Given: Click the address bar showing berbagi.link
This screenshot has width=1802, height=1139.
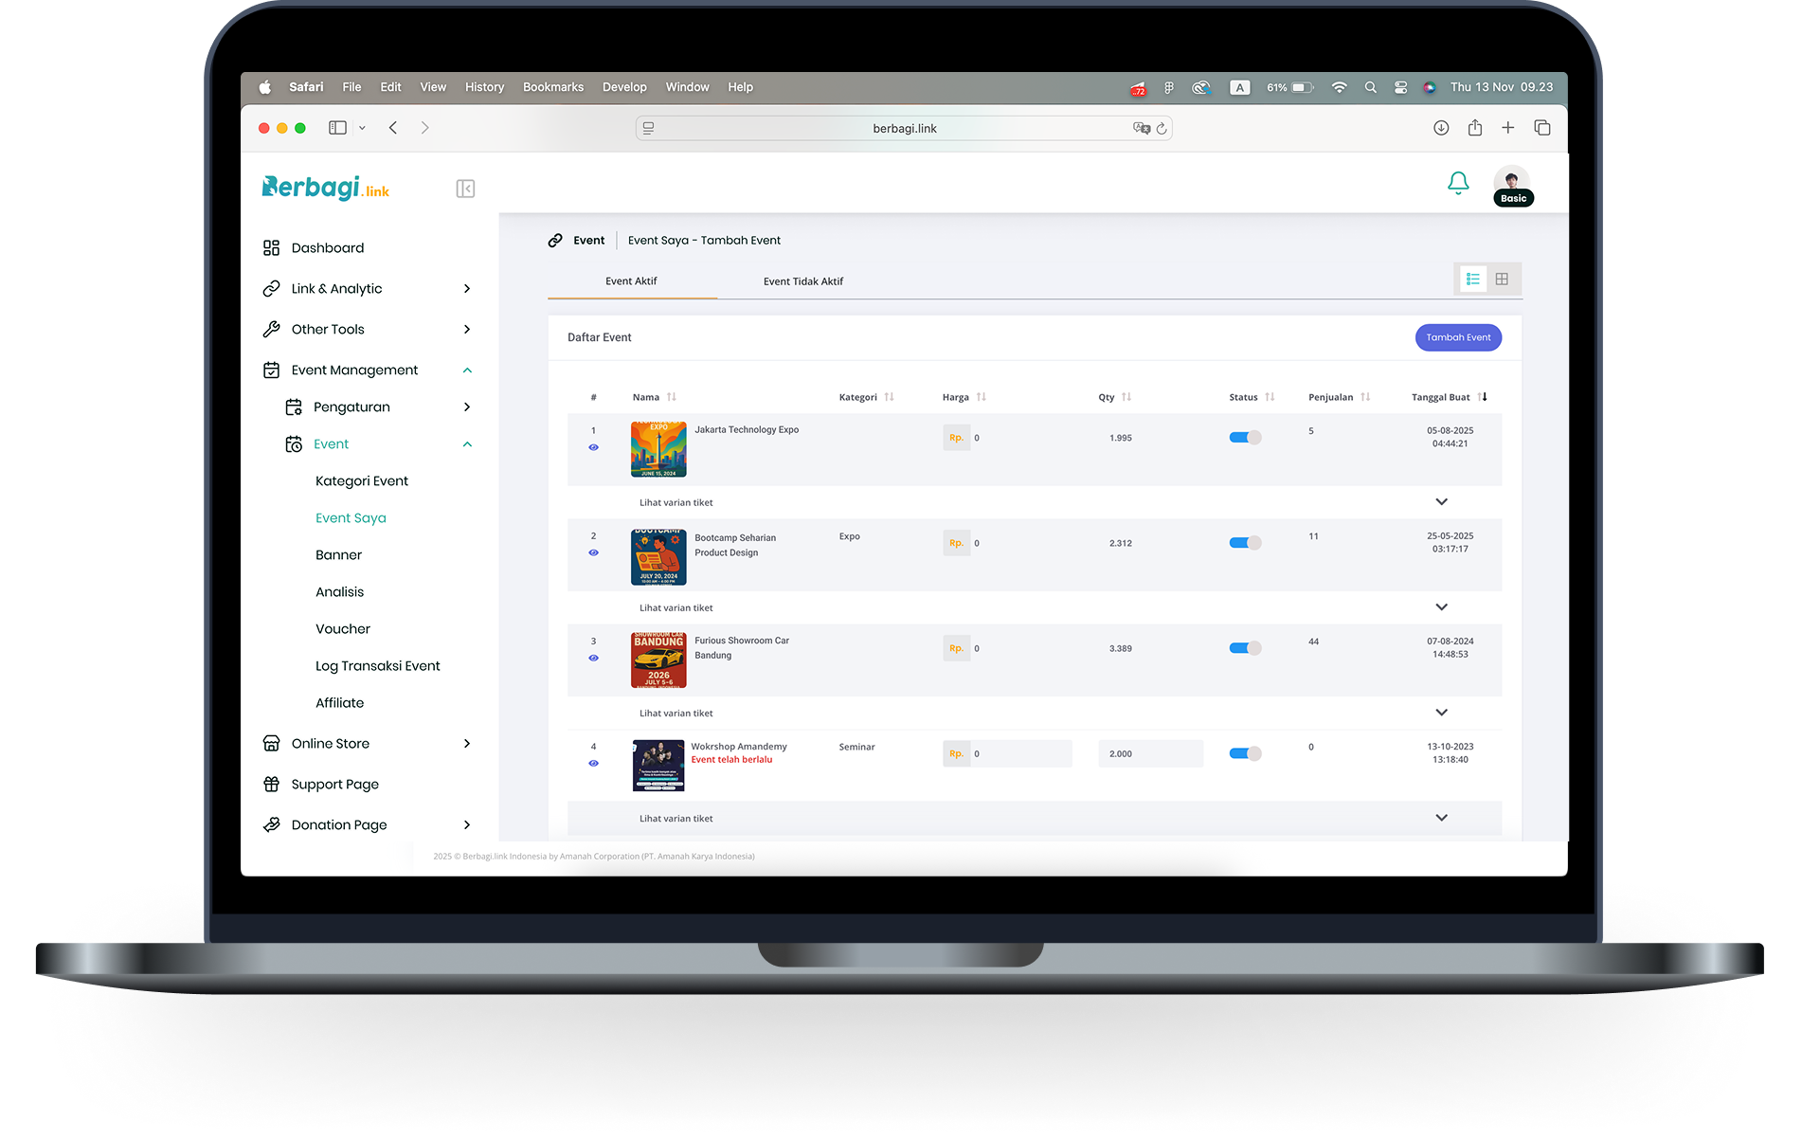Looking at the screenshot, I should coord(902,128).
